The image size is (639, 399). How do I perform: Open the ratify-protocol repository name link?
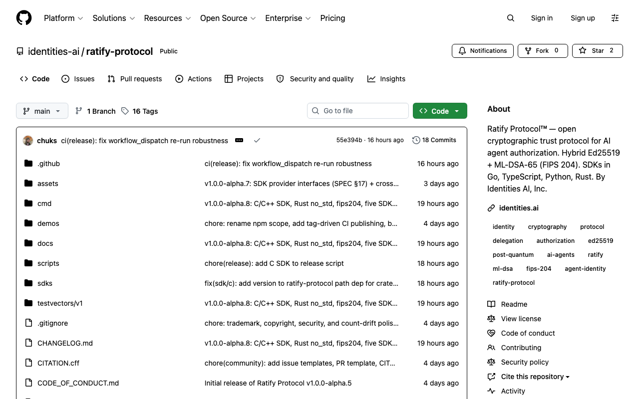(x=120, y=51)
